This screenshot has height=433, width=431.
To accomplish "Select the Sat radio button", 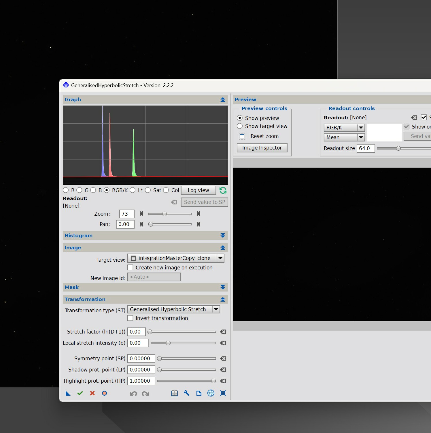I will (x=148, y=190).
